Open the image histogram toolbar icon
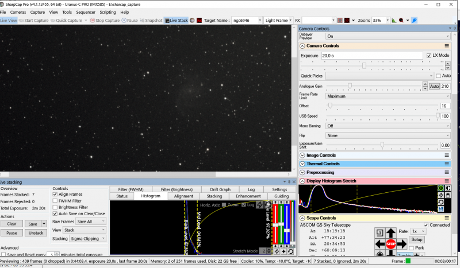460x268 pixels. [x=394, y=20]
